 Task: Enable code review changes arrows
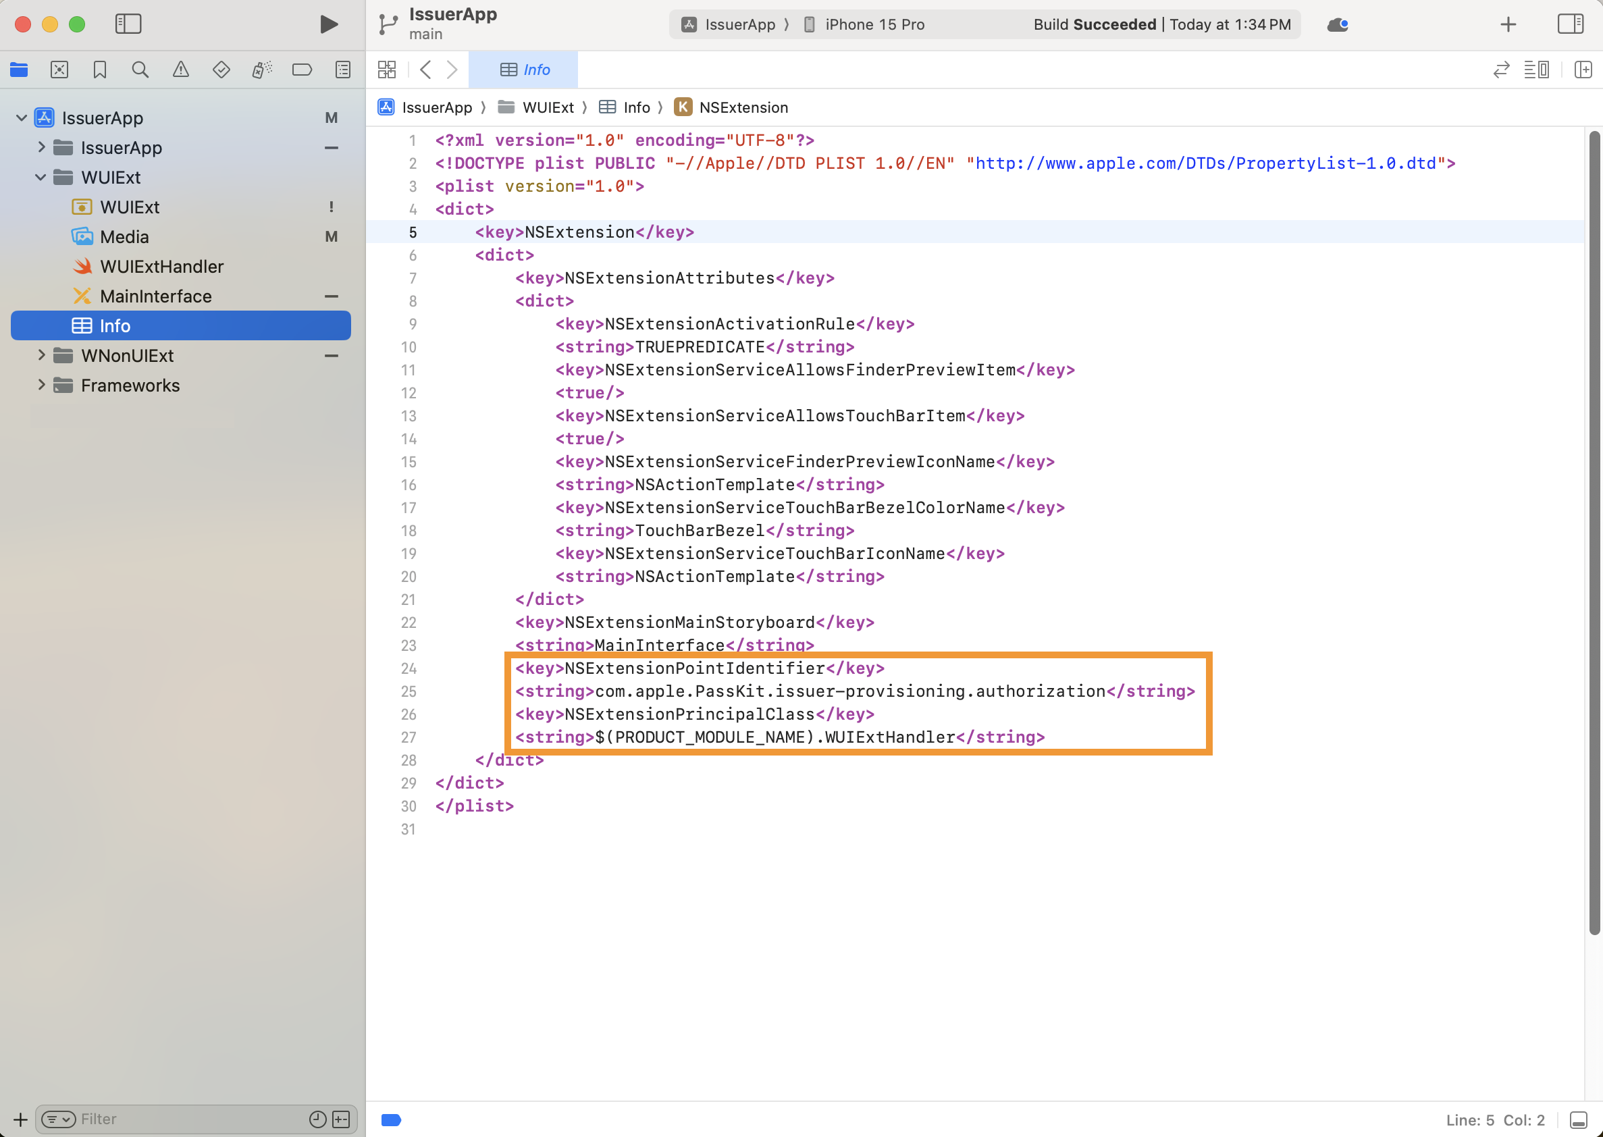1501,70
